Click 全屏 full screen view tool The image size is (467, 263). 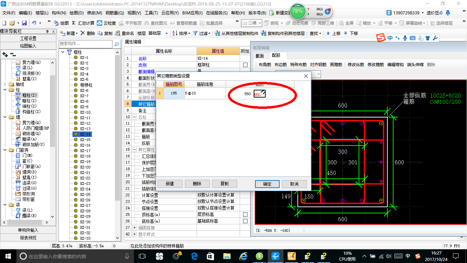click(346, 23)
